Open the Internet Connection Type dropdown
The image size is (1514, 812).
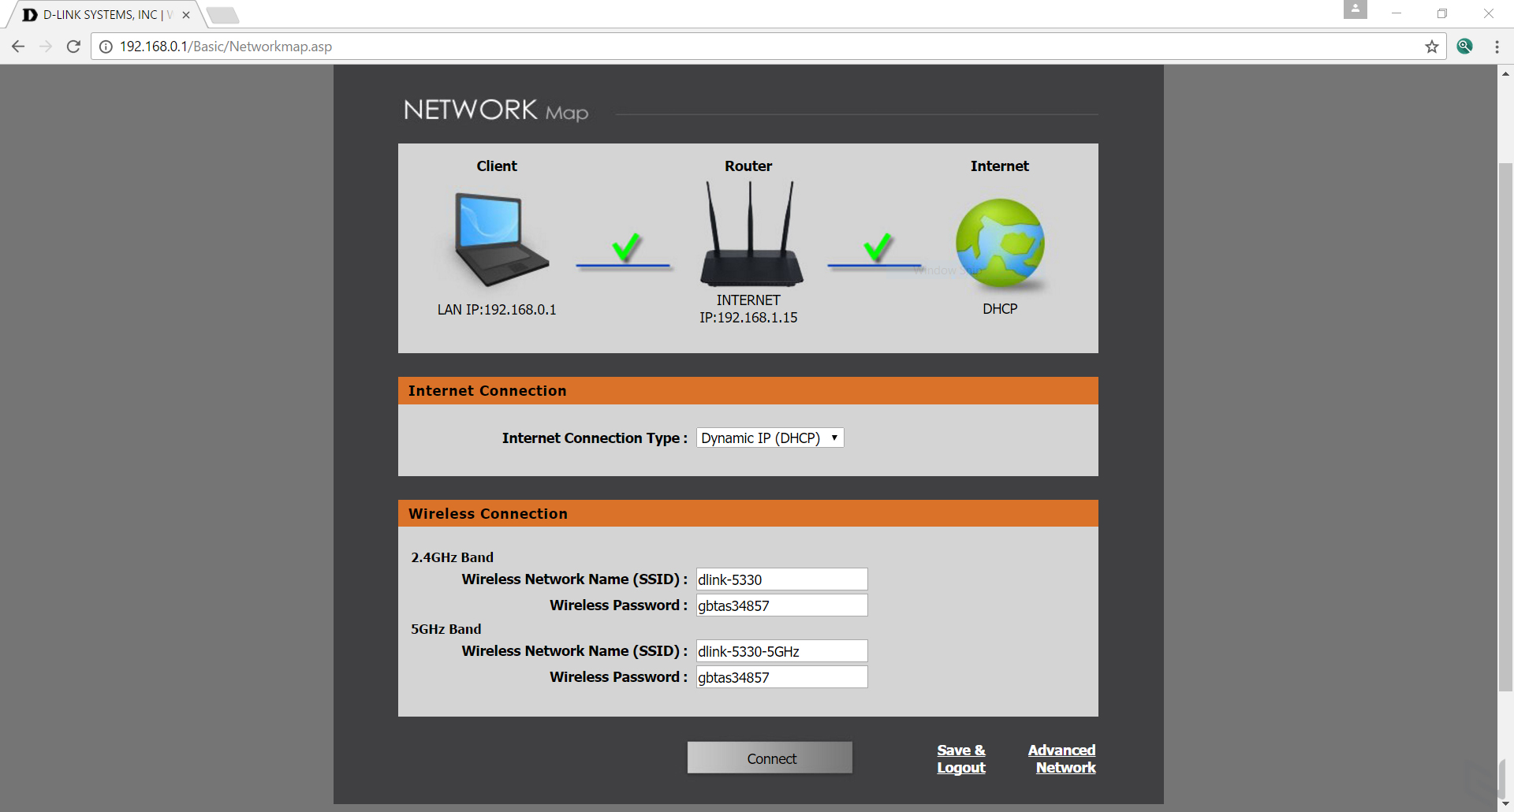point(770,438)
